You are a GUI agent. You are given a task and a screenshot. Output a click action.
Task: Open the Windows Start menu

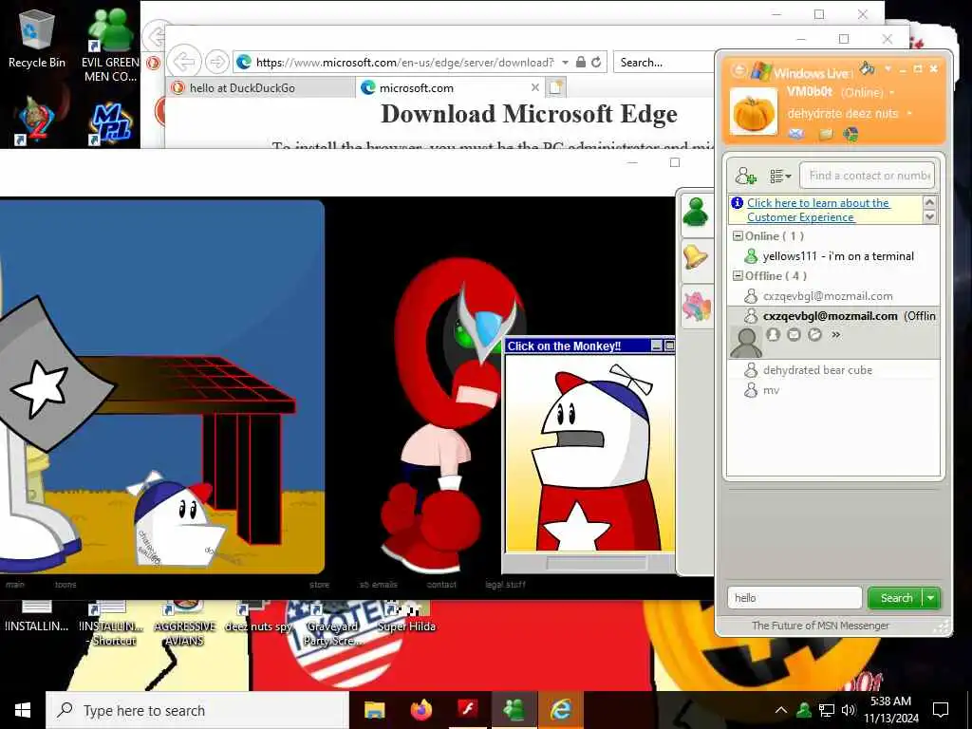pyautogui.click(x=23, y=710)
